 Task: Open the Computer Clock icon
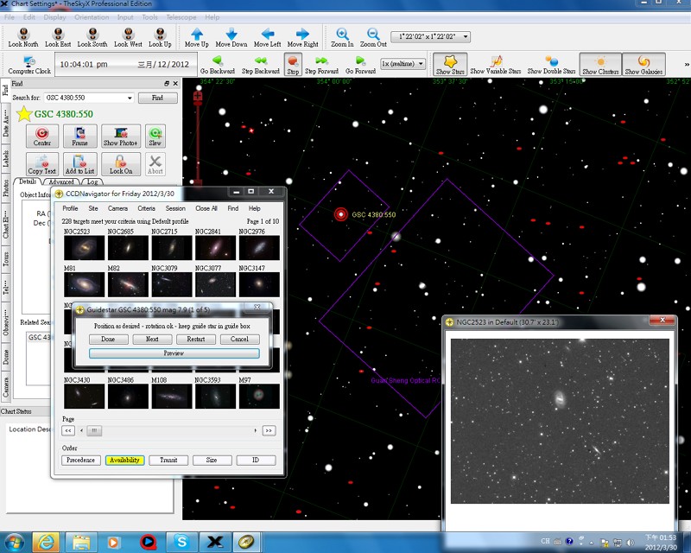(29, 63)
